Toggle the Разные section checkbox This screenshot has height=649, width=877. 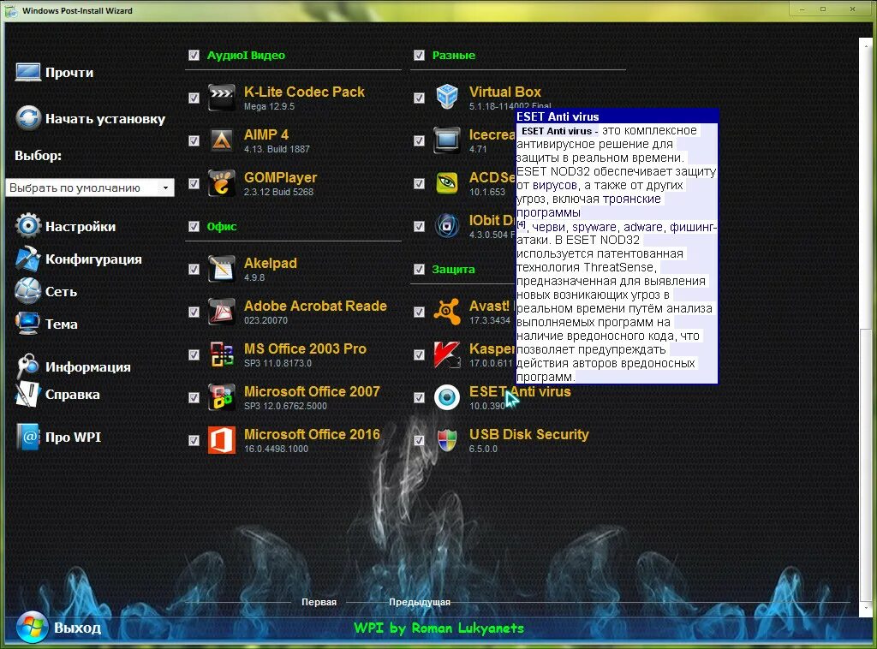tap(420, 55)
